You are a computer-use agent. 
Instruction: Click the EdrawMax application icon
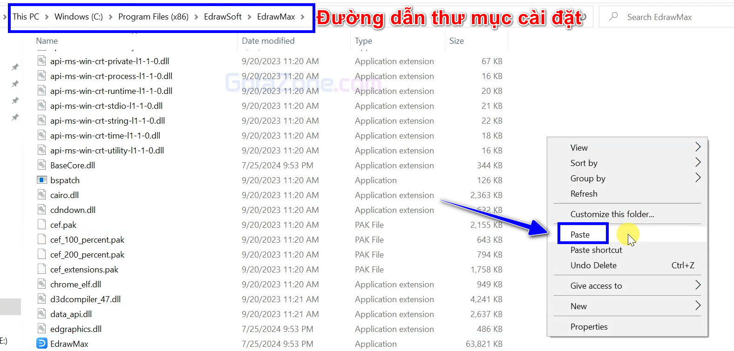click(x=42, y=344)
